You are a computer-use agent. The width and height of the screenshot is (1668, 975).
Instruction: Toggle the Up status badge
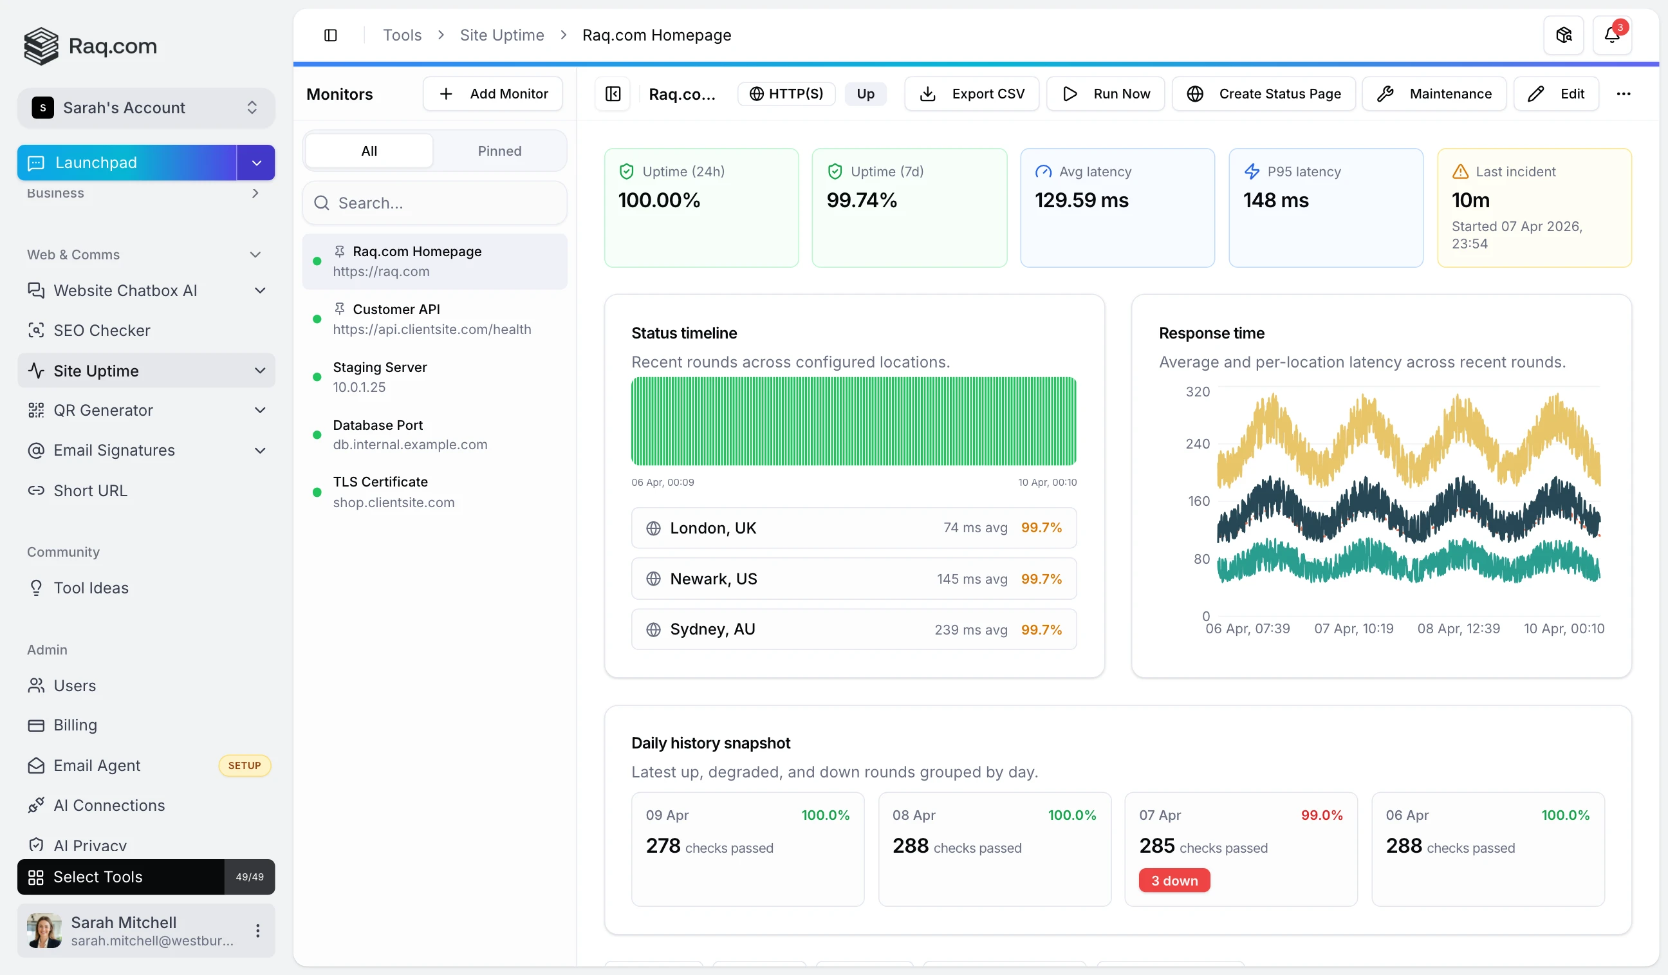[866, 93]
